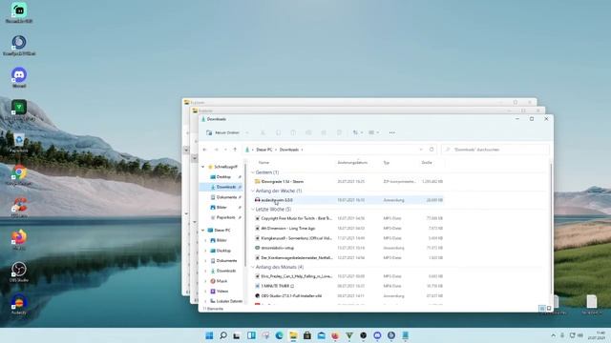Open taskbar Search
Screen dimensions: 611x343
pos(223,335)
